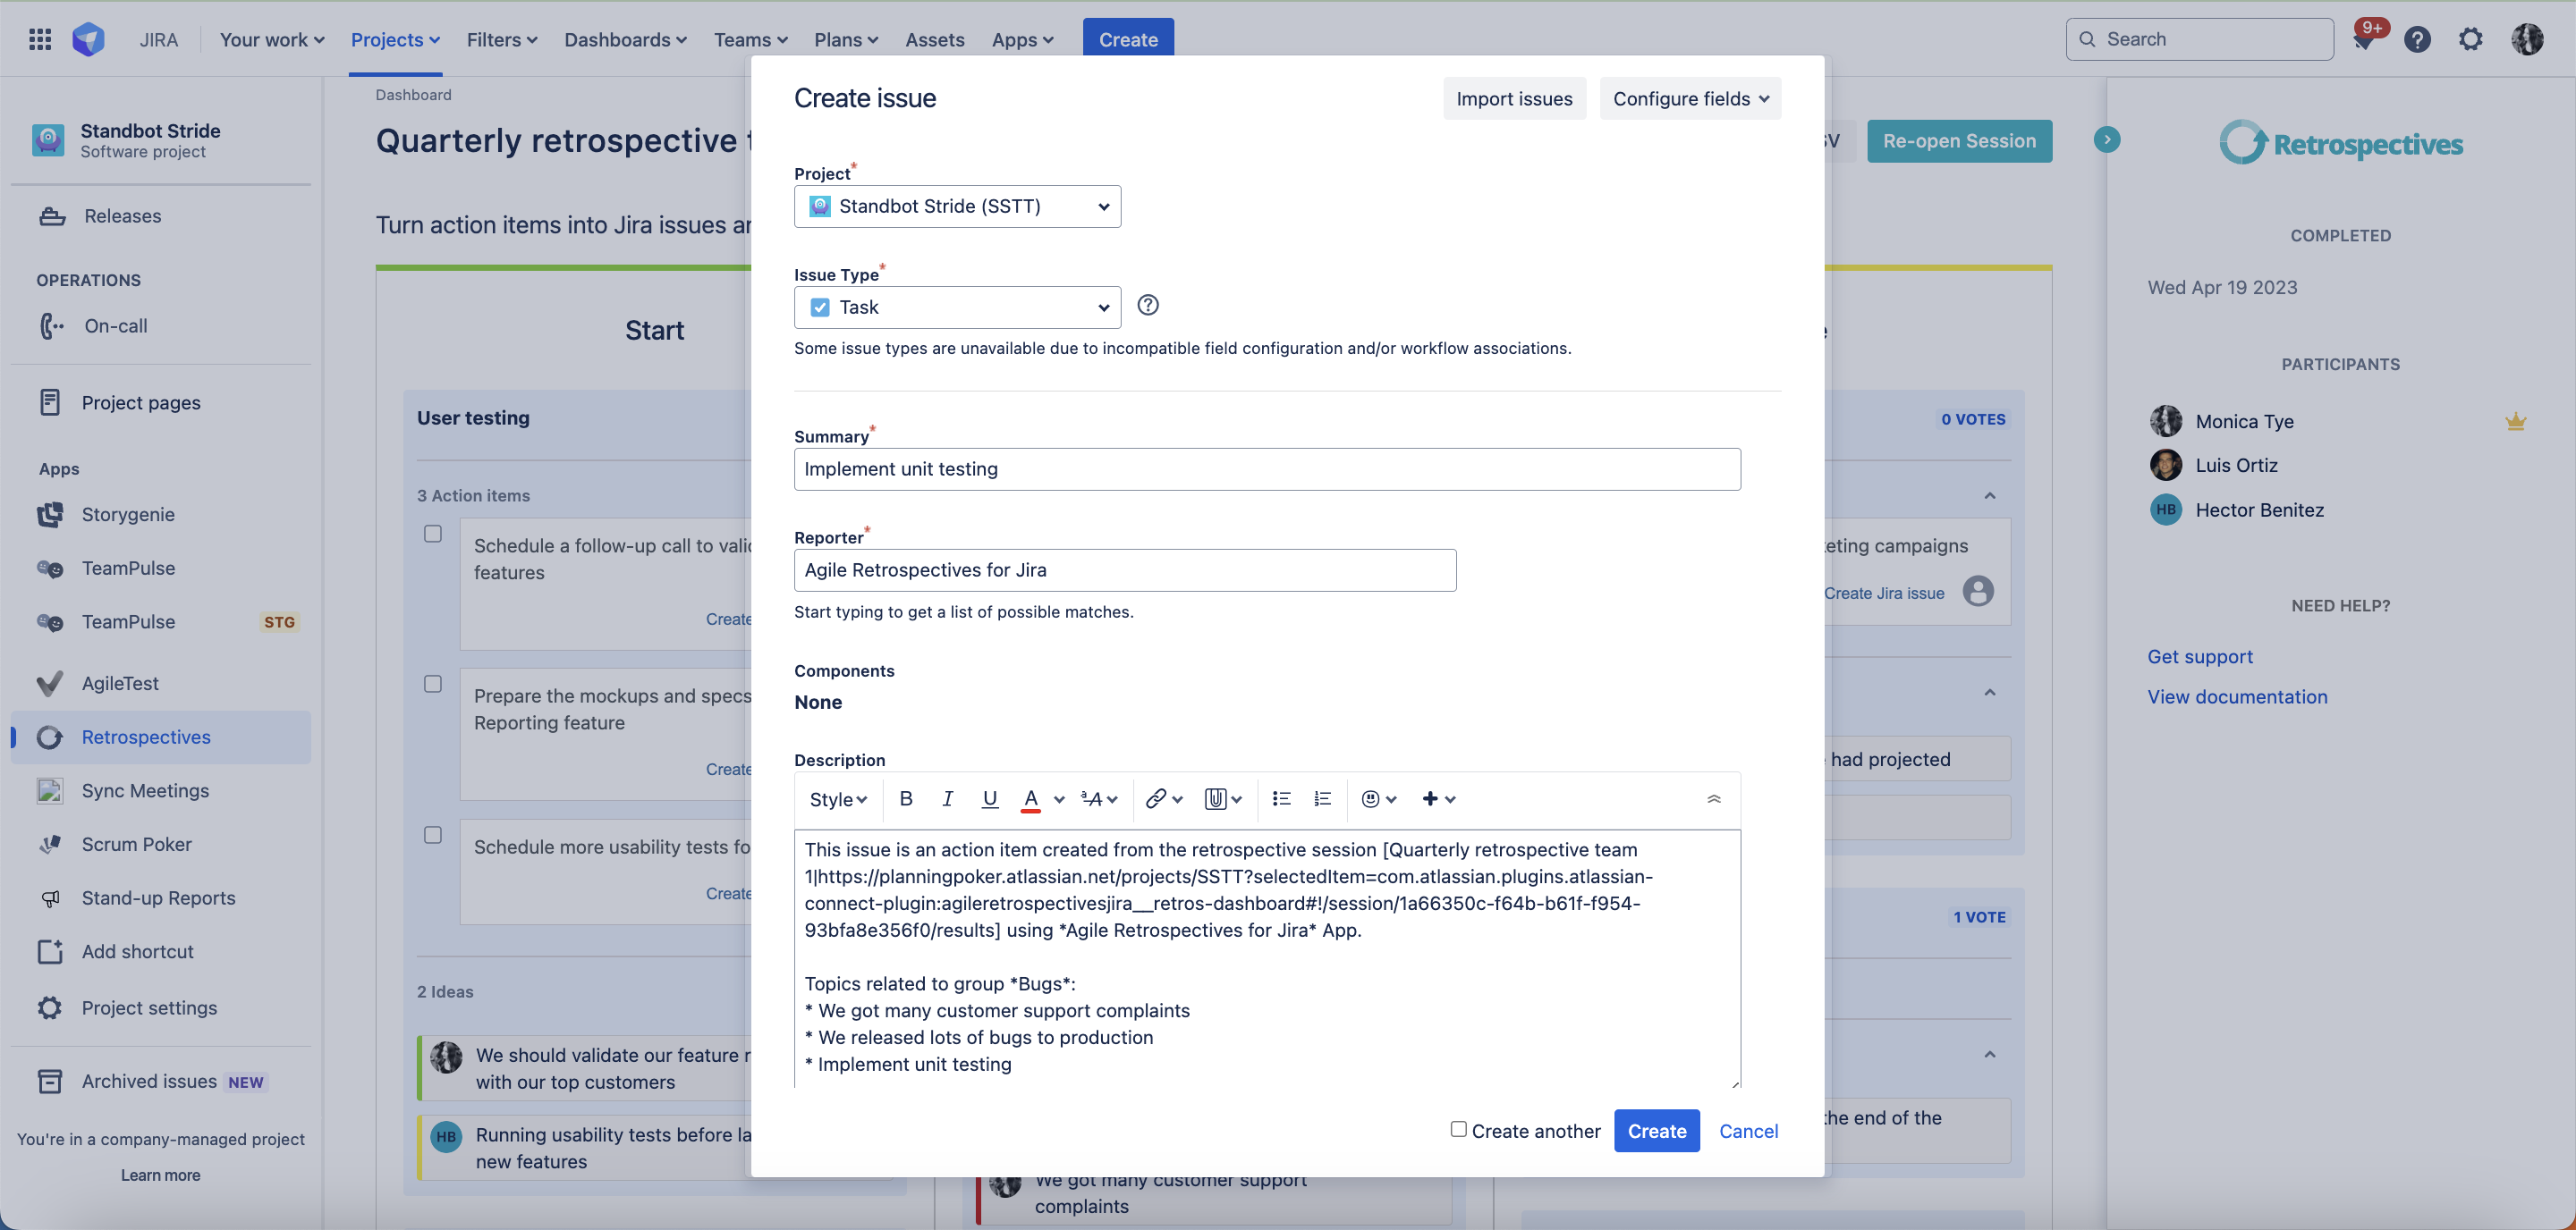Open the Configure fields dropdown

[x=1690, y=99]
